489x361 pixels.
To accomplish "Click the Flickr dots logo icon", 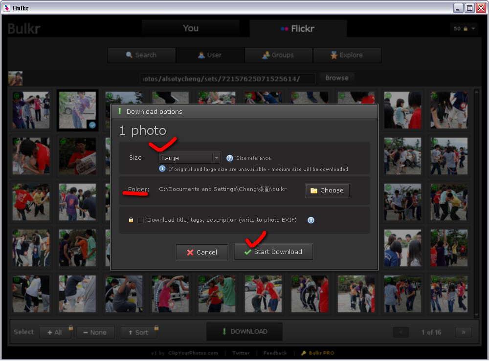I will 284,29.
